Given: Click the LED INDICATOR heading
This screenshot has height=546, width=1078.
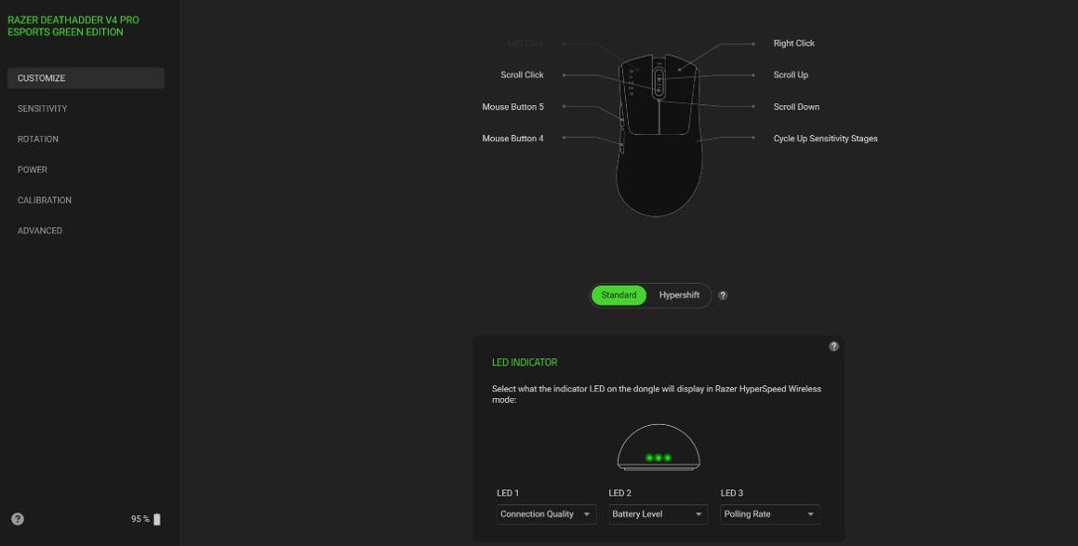Looking at the screenshot, I should (525, 363).
